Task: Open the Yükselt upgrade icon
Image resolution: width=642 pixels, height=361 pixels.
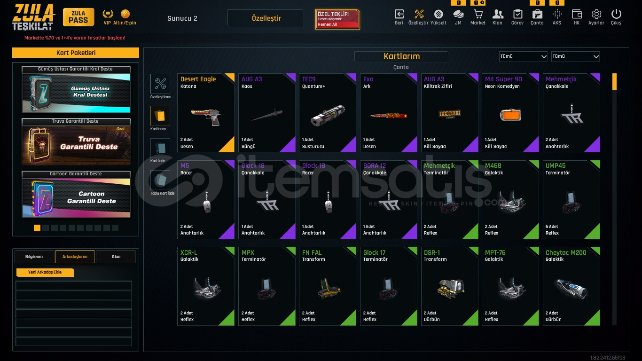Action: (438, 14)
